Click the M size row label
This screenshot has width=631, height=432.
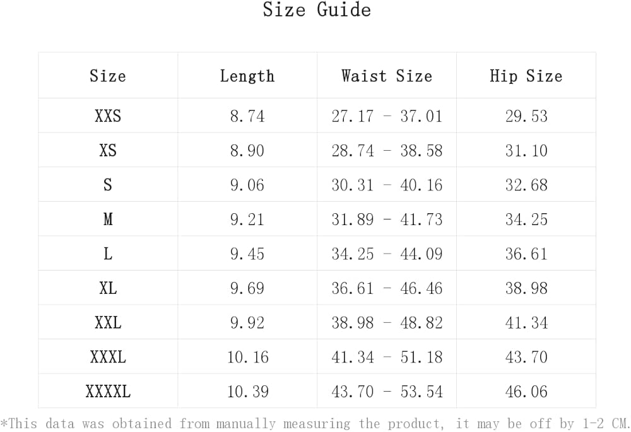click(108, 219)
